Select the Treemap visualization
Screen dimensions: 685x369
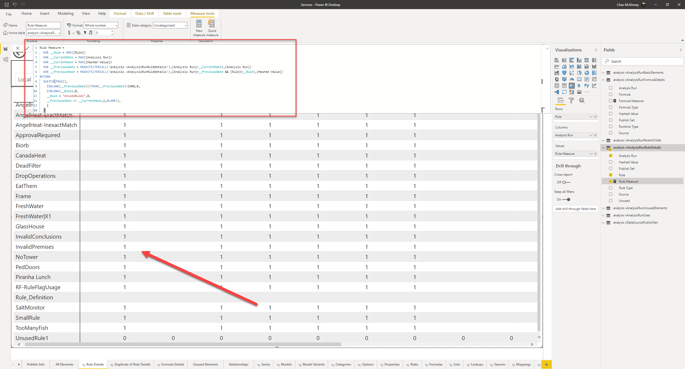594,73
